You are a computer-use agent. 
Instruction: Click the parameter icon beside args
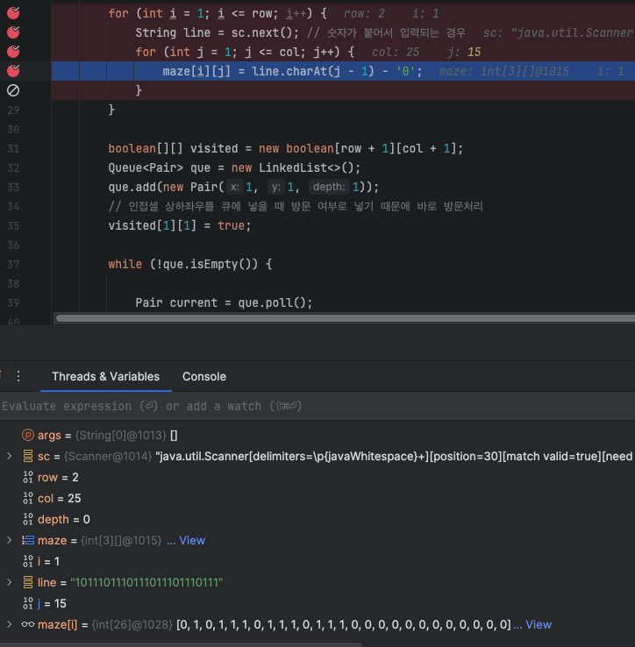[x=28, y=435]
